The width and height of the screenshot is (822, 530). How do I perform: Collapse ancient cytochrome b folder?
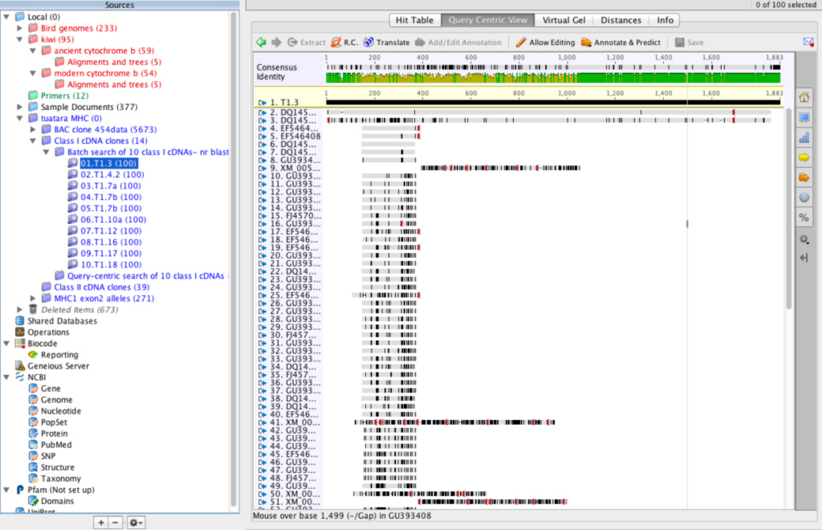tap(33, 51)
